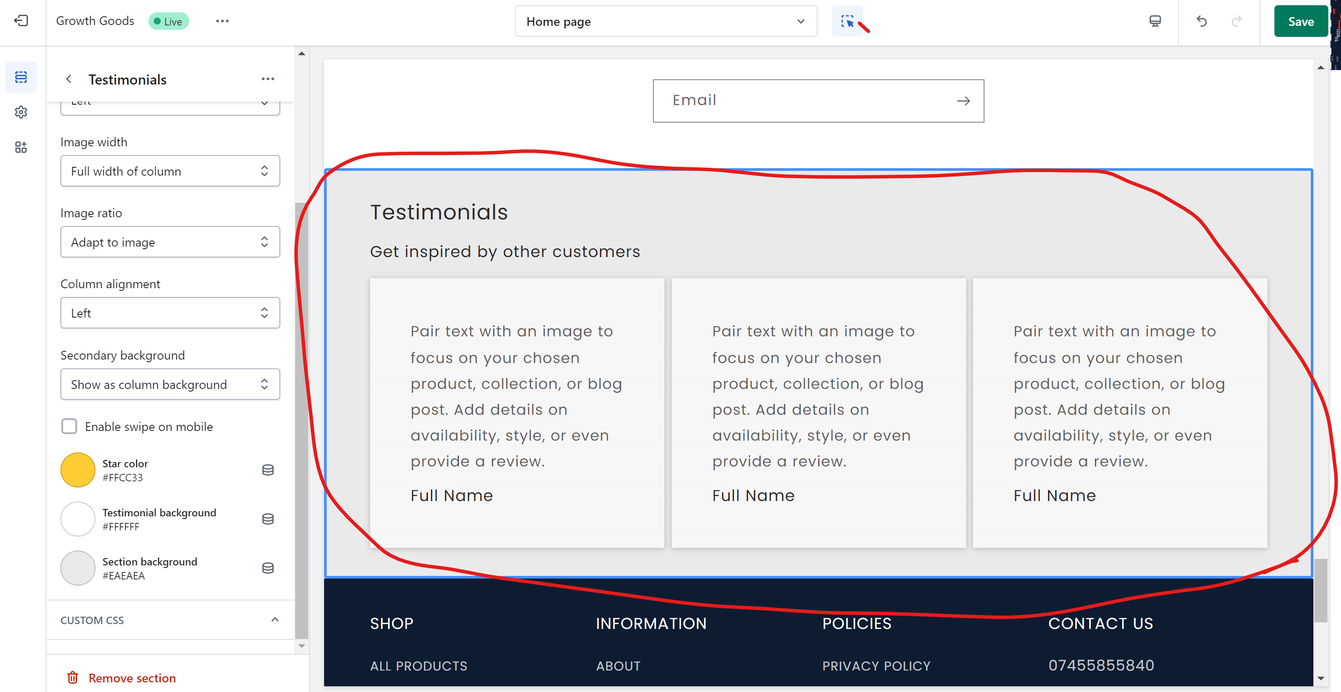Toggle the section inspector tool
The width and height of the screenshot is (1341, 692).
pos(847,21)
